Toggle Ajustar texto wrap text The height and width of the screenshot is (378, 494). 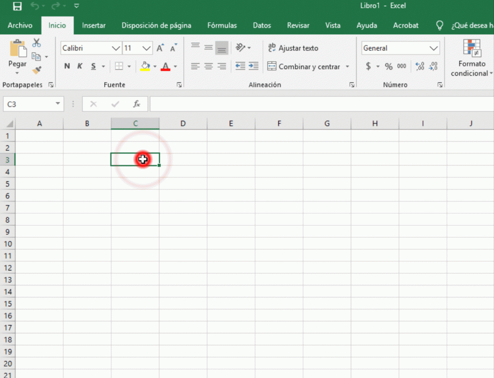(x=293, y=48)
